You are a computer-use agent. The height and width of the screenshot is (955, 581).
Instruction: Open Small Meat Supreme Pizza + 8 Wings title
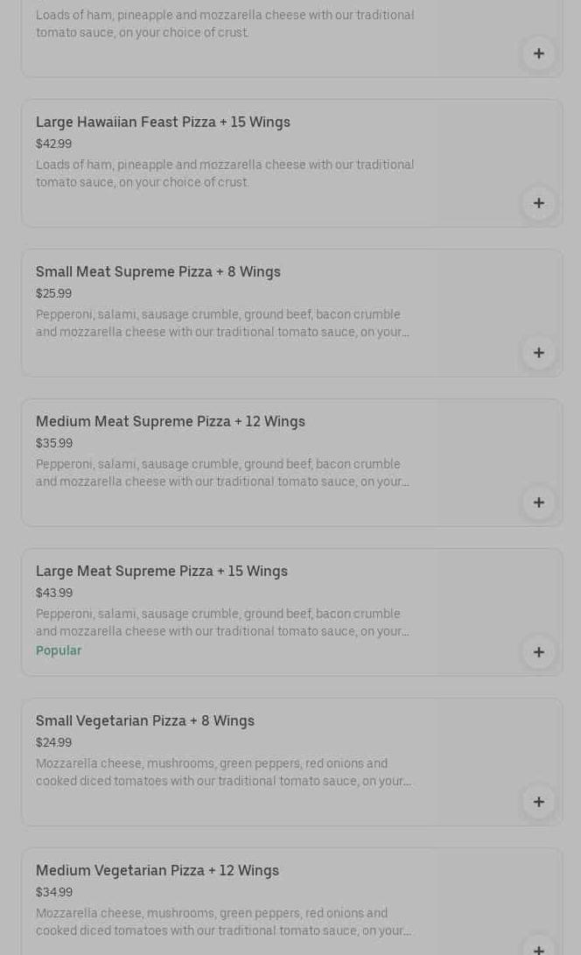[x=158, y=271]
